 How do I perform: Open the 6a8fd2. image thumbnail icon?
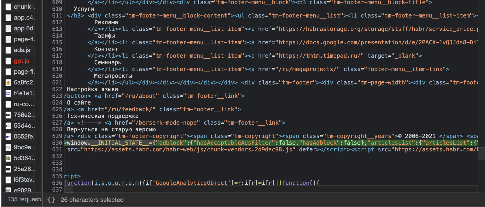coord(8,83)
